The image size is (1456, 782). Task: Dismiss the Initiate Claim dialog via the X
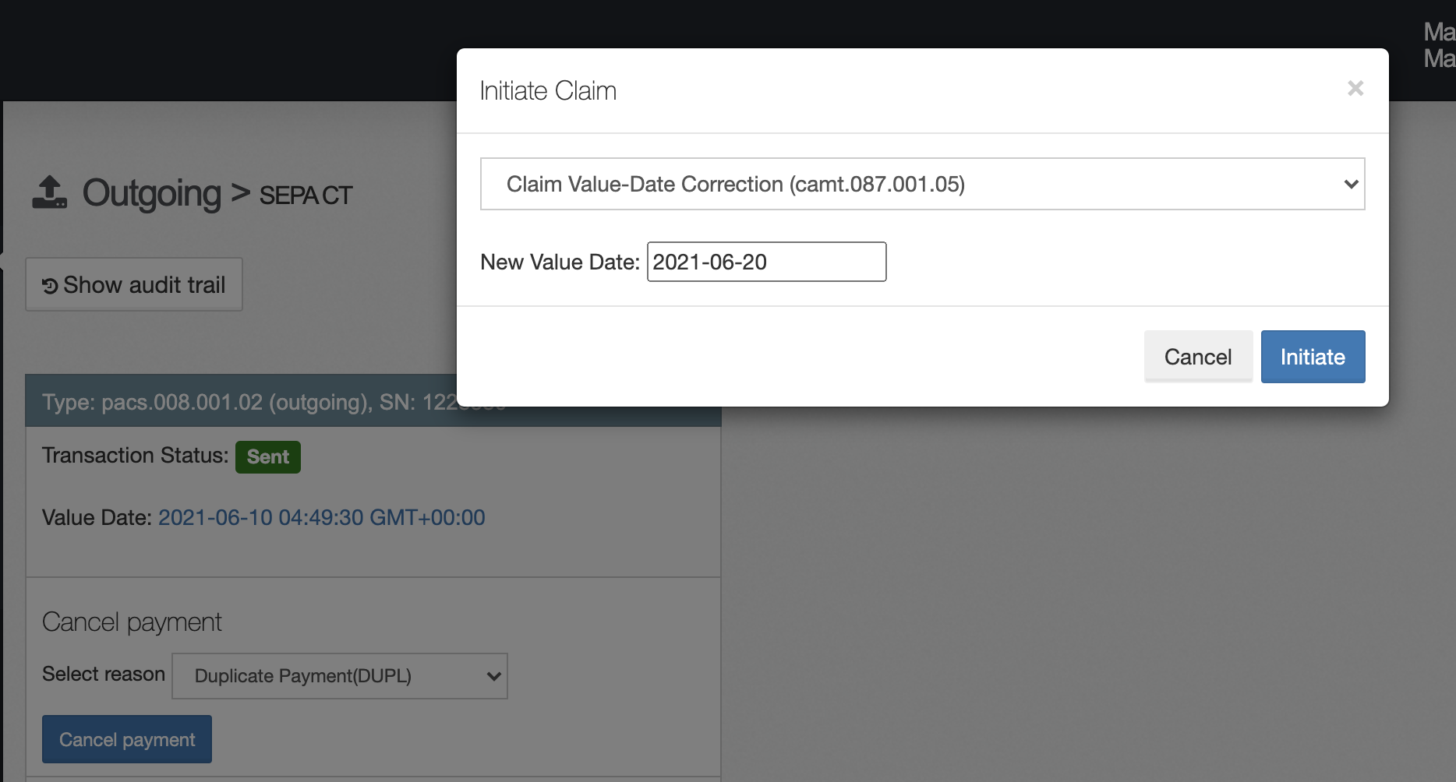(1355, 88)
